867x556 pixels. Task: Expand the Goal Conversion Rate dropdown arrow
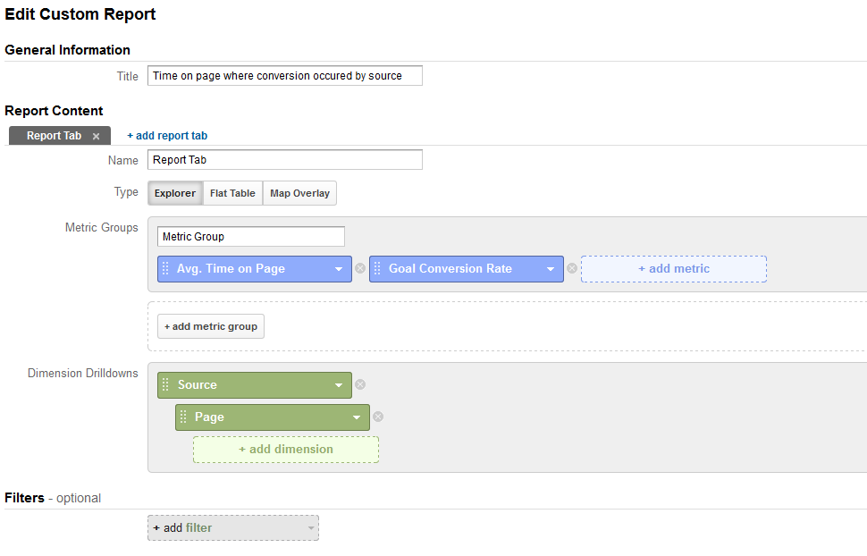(551, 269)
